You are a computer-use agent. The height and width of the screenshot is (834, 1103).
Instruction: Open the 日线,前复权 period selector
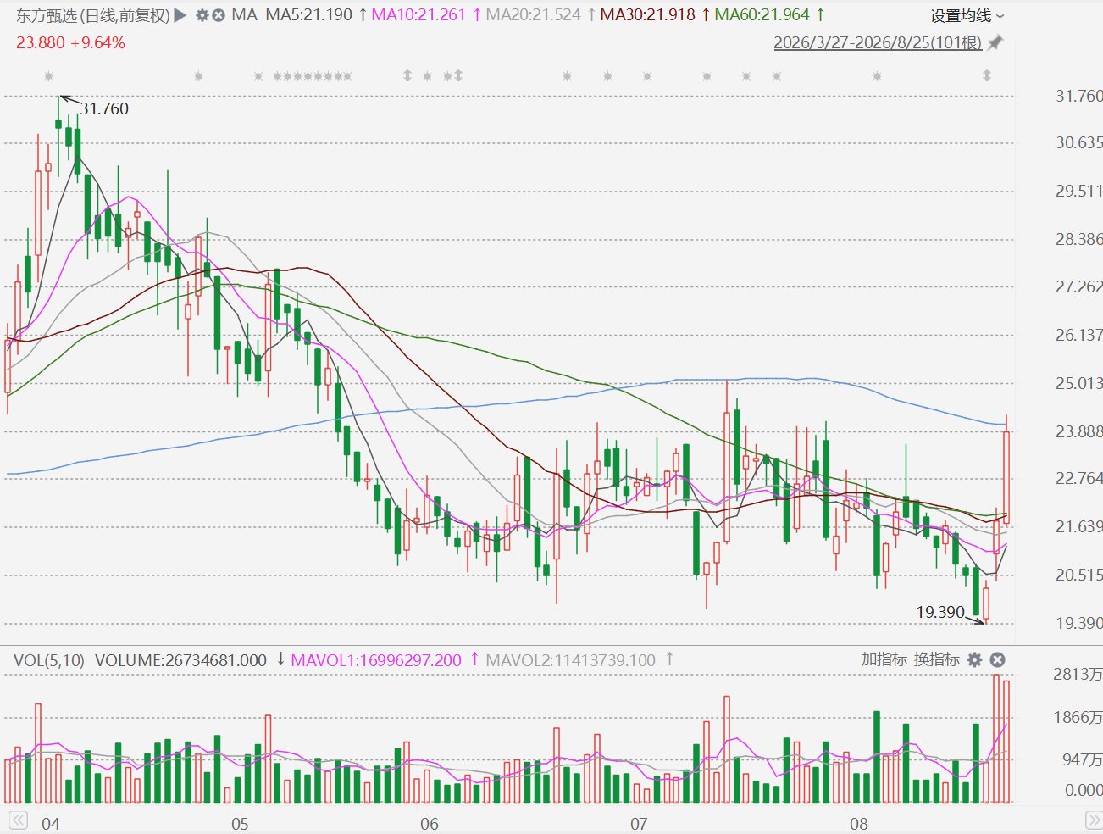pos(128,15)
